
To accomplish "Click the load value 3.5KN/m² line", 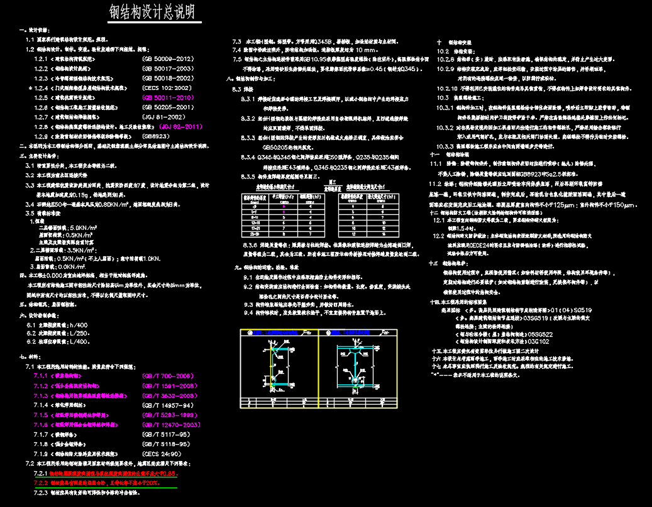I will (x=64, y=251).
